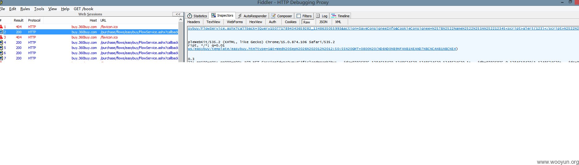Select the HexView inspector view
Image resolution: width=579 pixels, height=165 pixels.
tap(256, 22)
